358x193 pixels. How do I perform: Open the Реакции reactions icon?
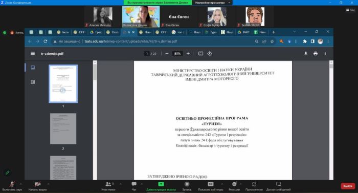pyautogui.click(x=234, y=184)
